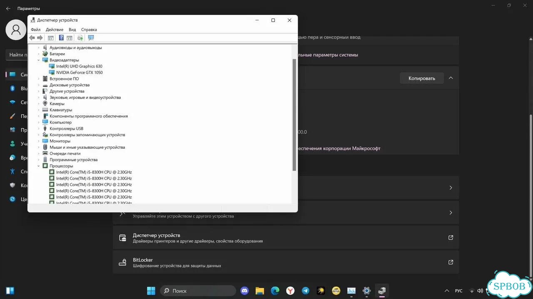
Task: Open personalization via brush sidebar icon
Action: point(12,116)
